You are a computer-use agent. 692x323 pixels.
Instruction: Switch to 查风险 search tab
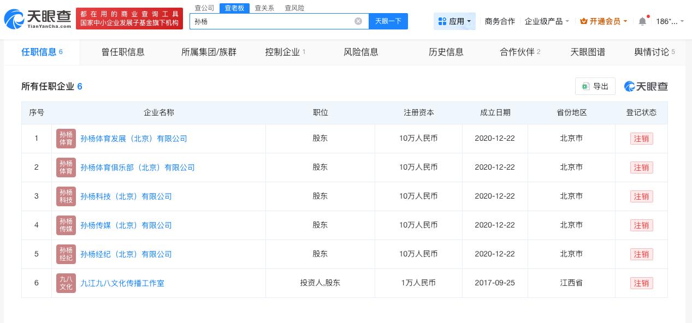295,8
